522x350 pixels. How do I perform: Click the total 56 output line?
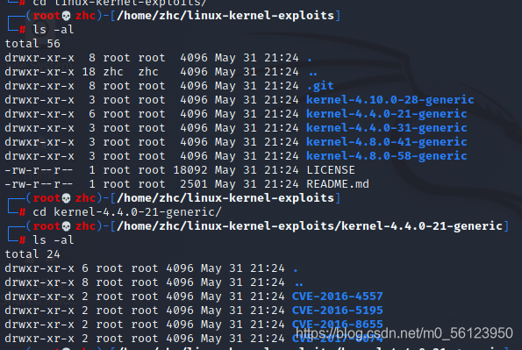(32, 43)
